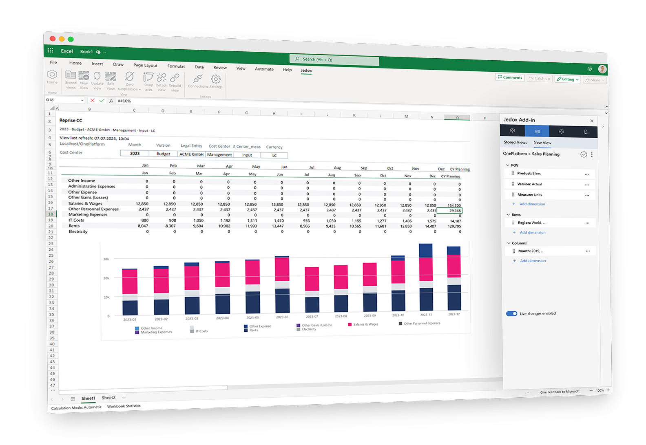Click the horizontal scrollbar below the sheet
646x445 pixels.
[143, 388]
